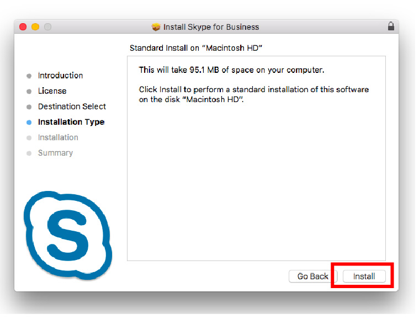
Task: Click the "Install Skype for Business" window title
Action: point(211,27)
